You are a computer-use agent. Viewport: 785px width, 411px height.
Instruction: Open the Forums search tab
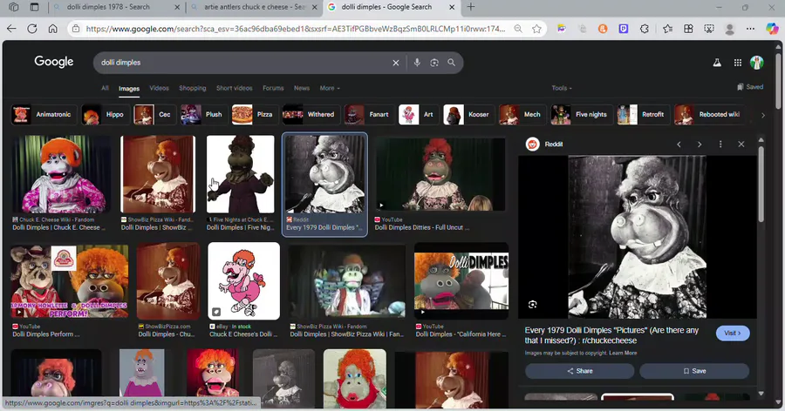(273, 88)
